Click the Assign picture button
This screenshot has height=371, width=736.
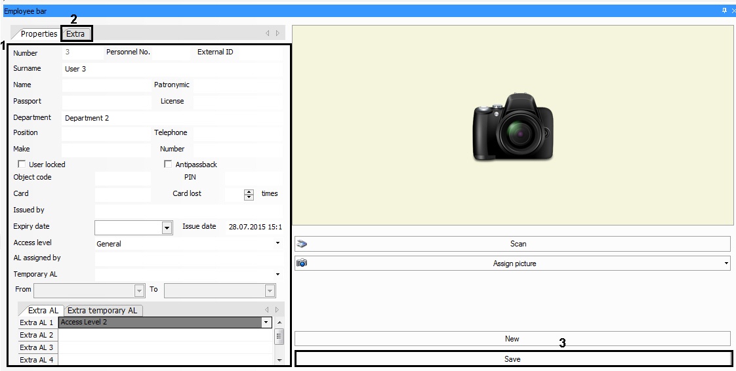(x=512, y=263)
